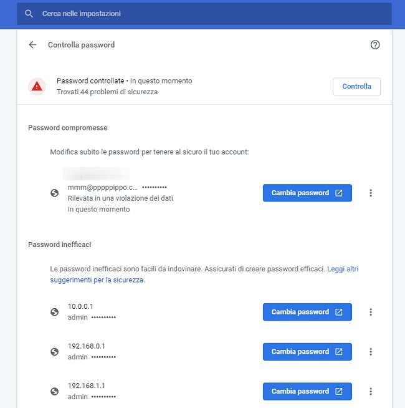
Task: Click globe icon next to 10.0.0.1
Action: (x=55, y=312)
